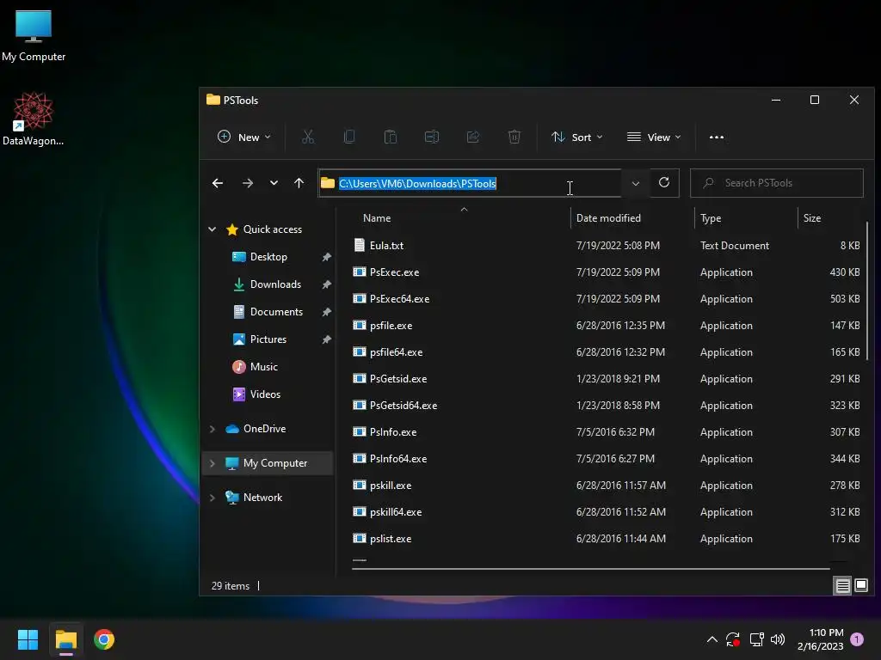Click the Rename icon in toolbar

pos(432,137)
